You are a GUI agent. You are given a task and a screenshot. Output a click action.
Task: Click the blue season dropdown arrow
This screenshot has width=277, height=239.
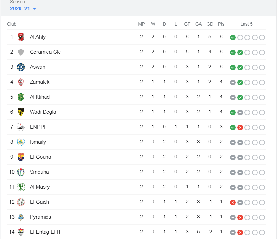(x=34, y=9)
